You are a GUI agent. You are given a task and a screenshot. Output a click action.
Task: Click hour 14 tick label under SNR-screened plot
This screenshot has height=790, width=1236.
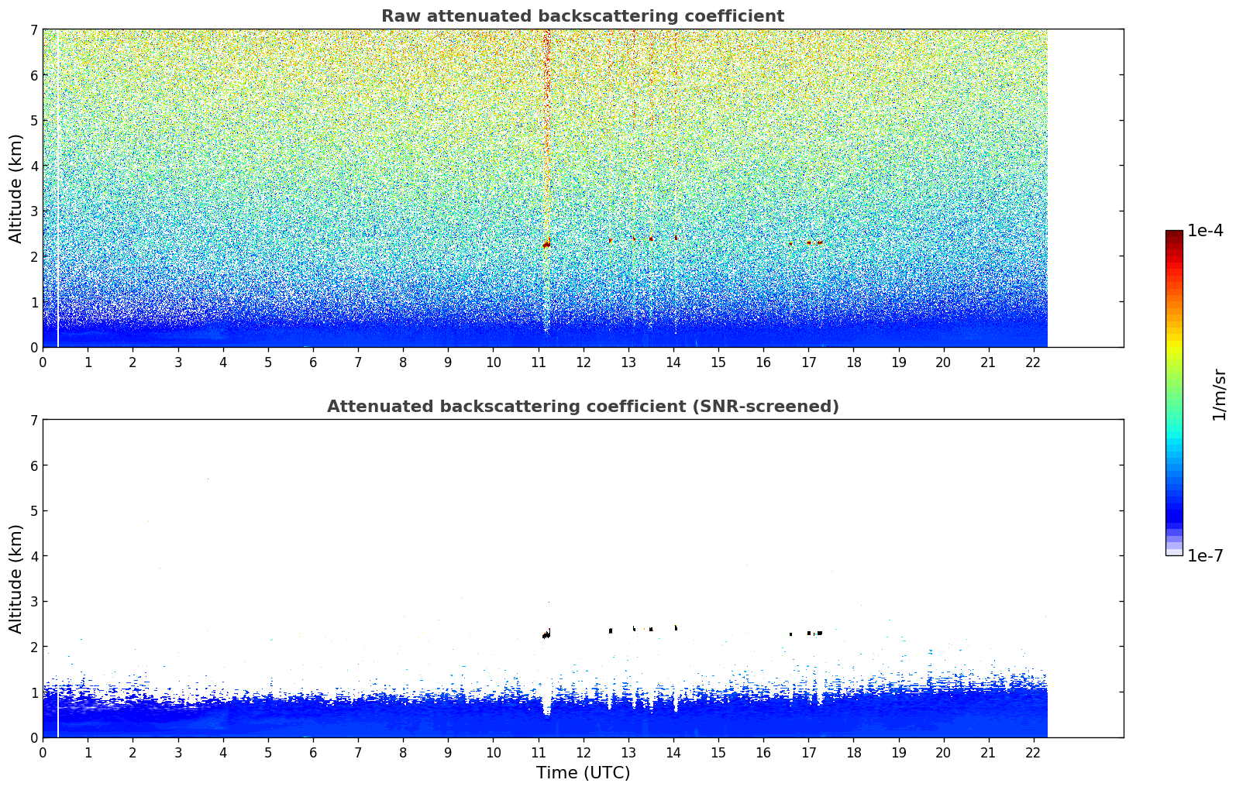pos(673,752)
